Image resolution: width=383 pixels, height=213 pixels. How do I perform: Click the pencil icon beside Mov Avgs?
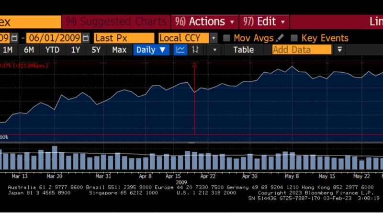(280, 38)
